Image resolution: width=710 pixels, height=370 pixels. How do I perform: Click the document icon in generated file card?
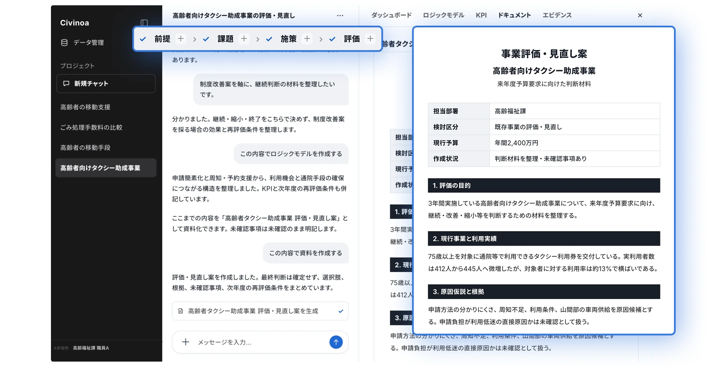[x=181, y=311]
